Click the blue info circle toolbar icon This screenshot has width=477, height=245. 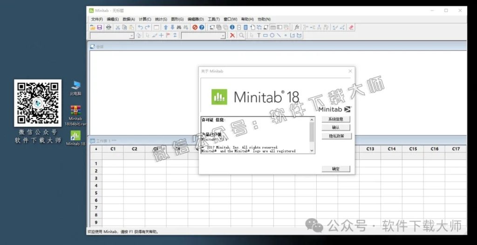[x=232, y=27]
